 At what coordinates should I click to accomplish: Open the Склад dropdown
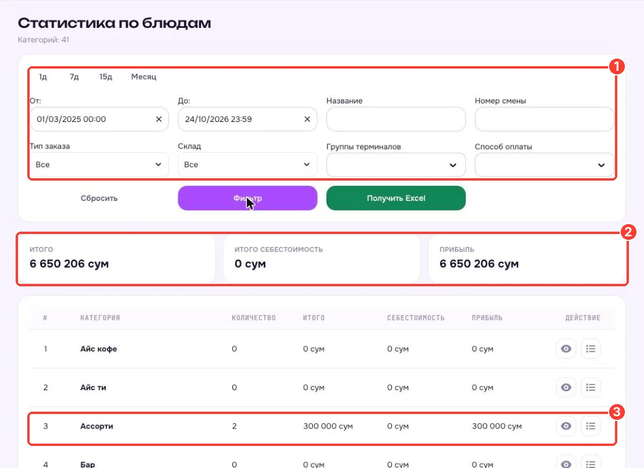coord(247,164)
